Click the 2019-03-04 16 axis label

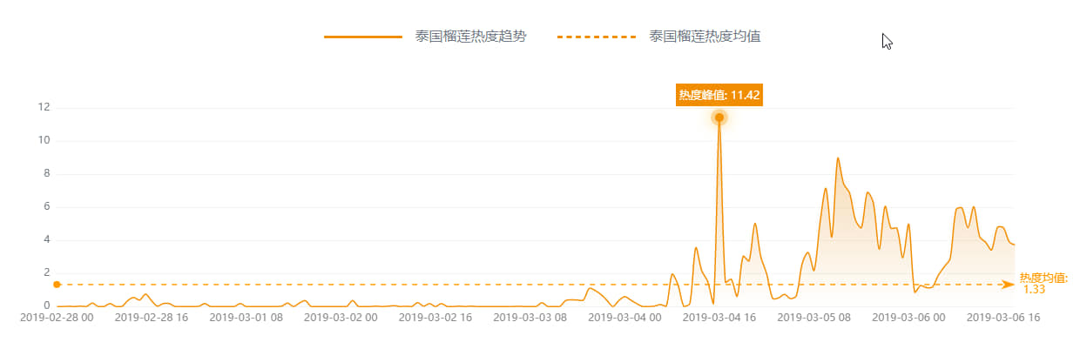click(719, 318)
